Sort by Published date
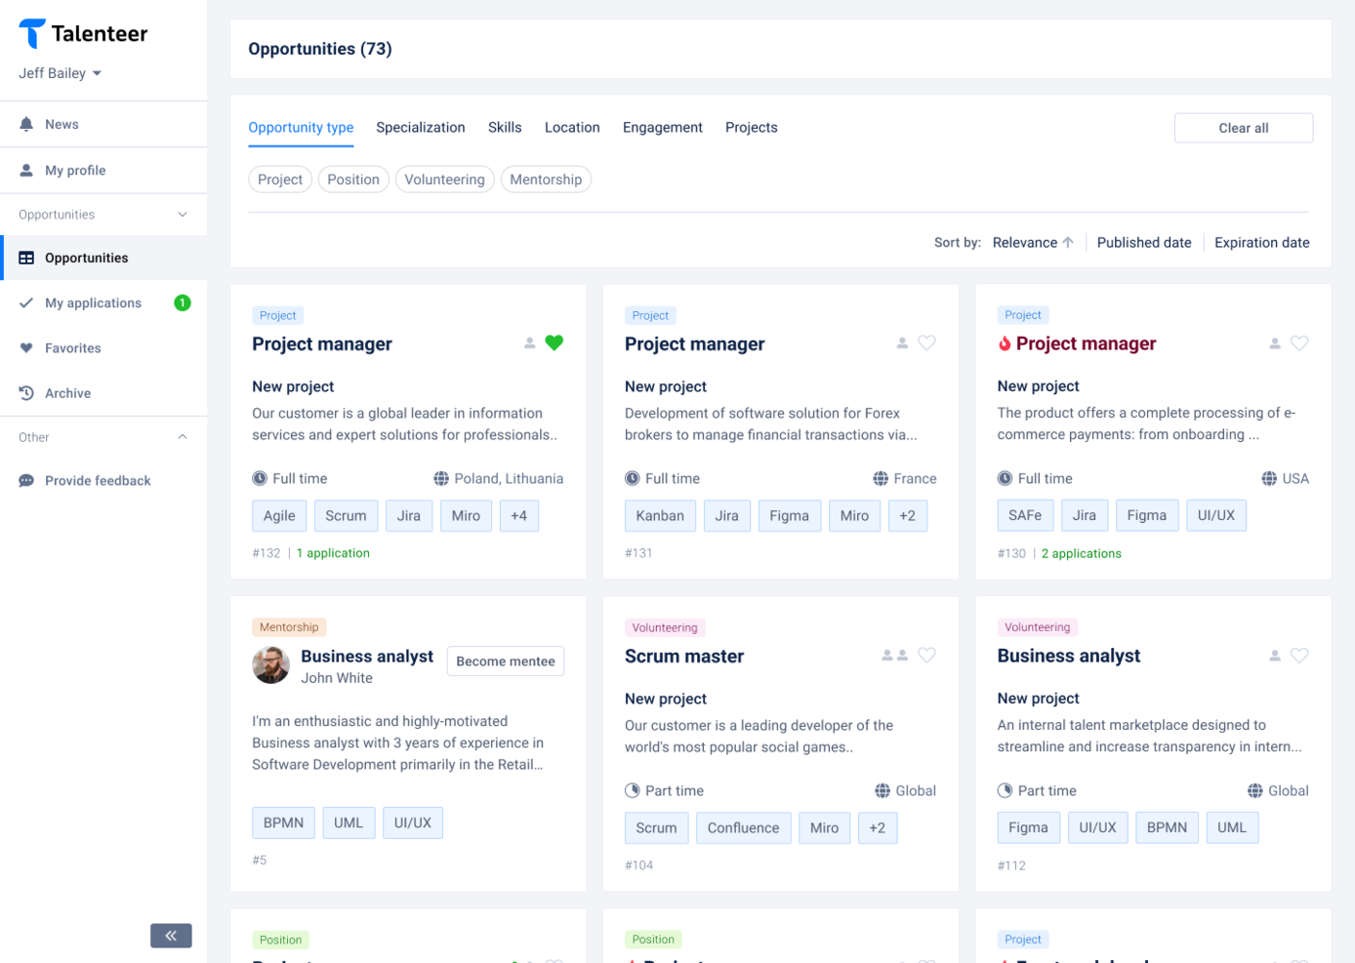This screenshot has width=1355, height=963. [x=1144, y=242]
